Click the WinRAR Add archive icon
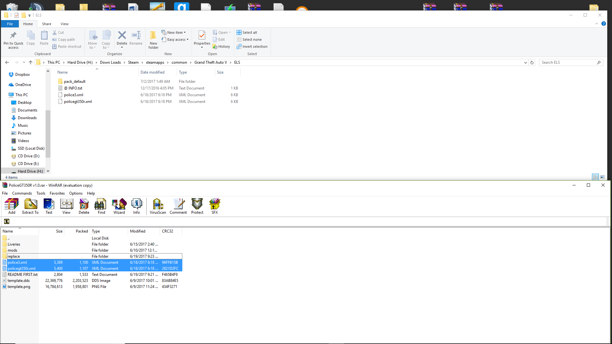Image resolution: width=612 pixels, height=344 pixels. (x=12, y=206)
